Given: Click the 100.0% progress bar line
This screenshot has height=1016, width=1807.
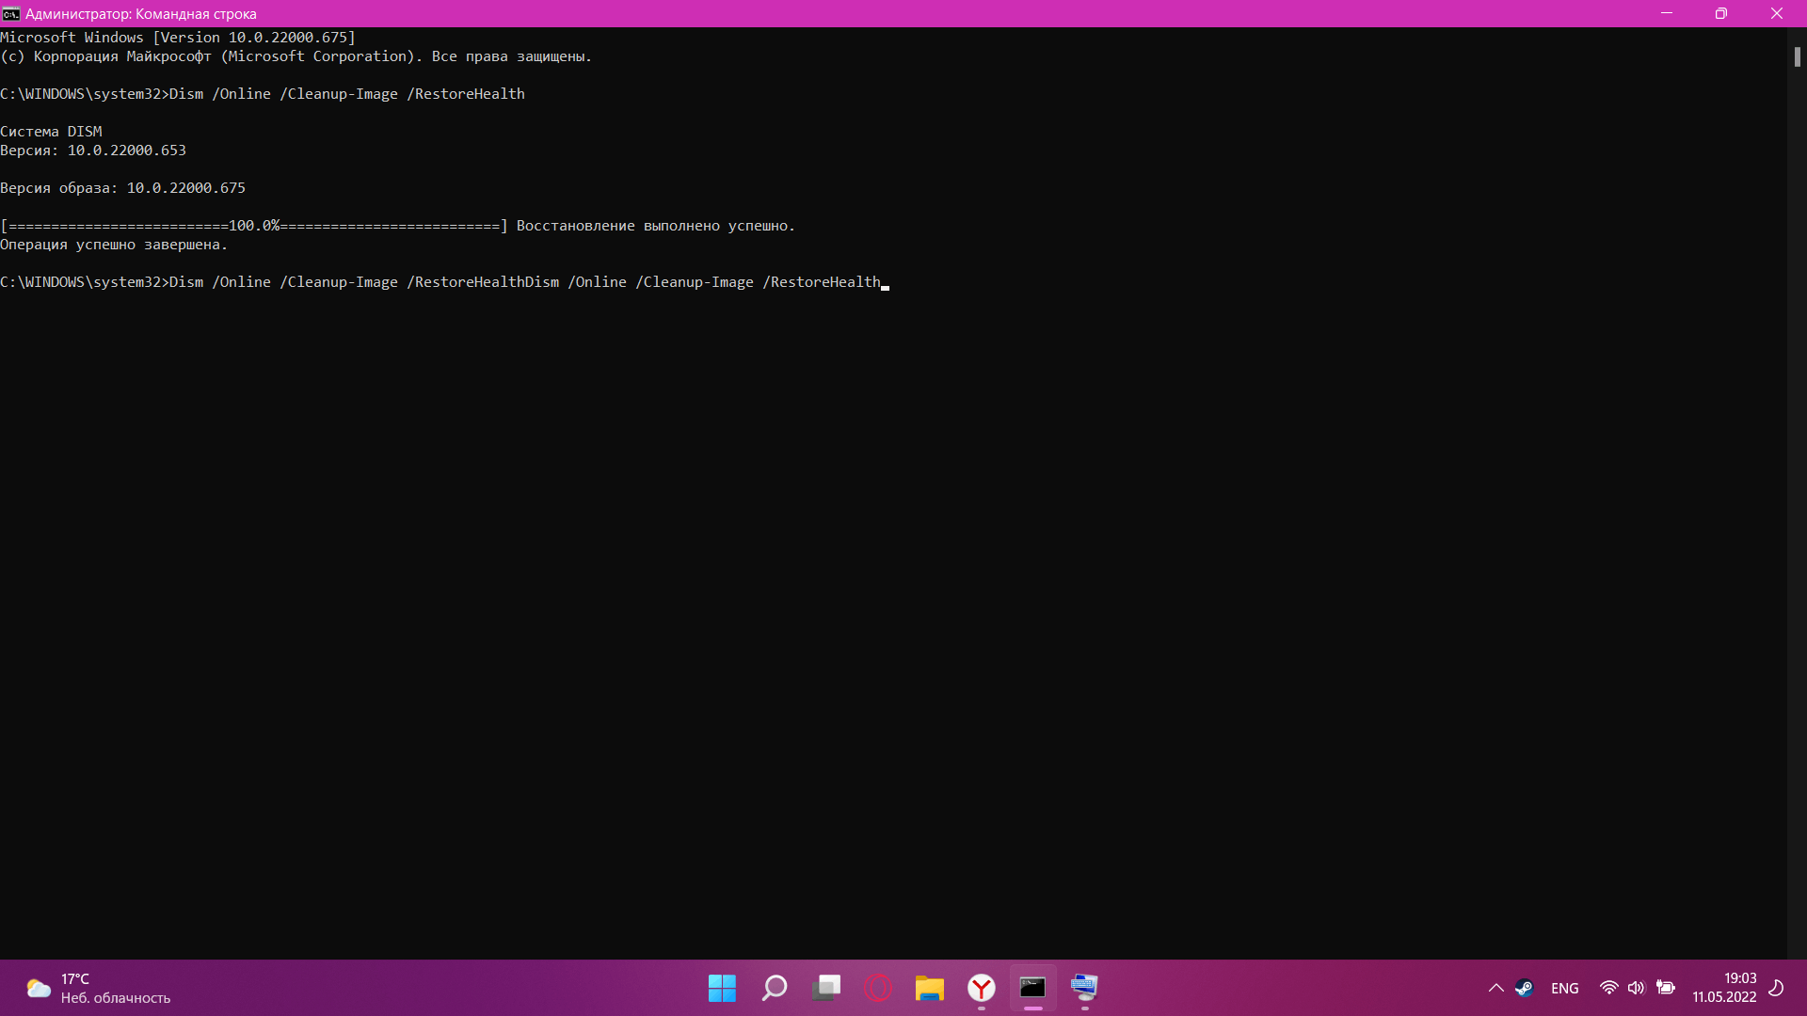Looking at the screenshot, I should (x=254, y=226).
